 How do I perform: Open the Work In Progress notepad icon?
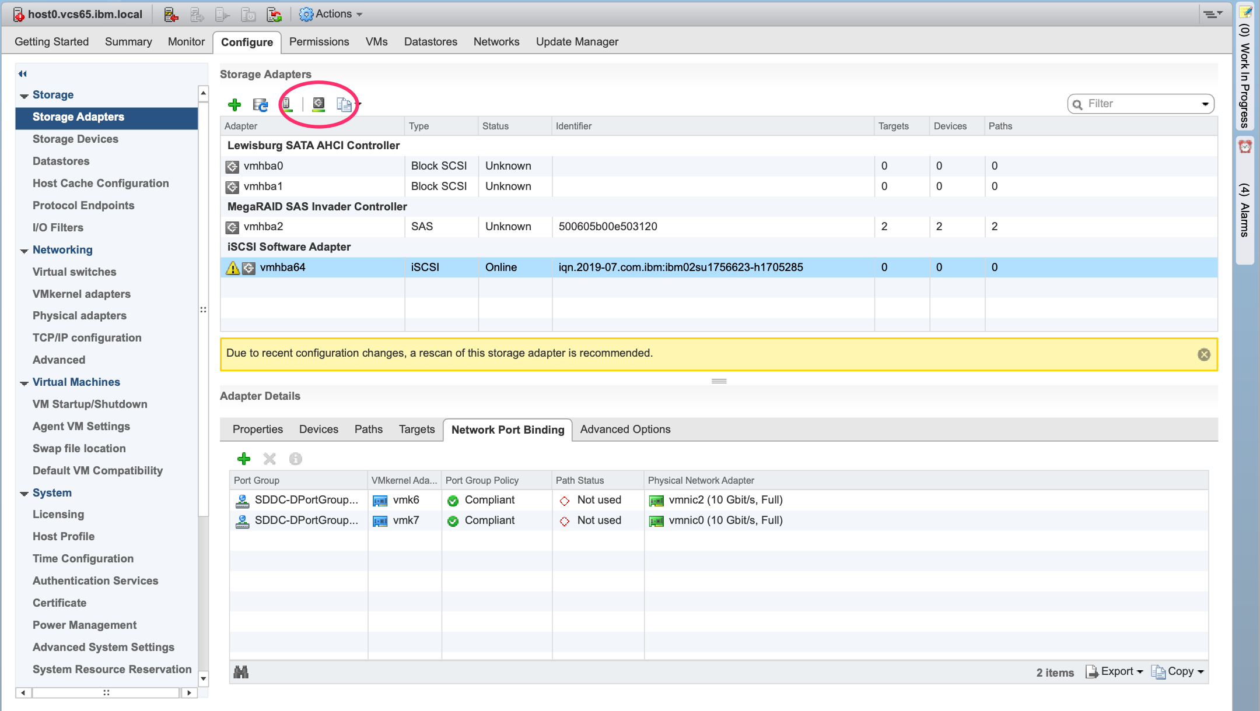[x=1245, y=12]
